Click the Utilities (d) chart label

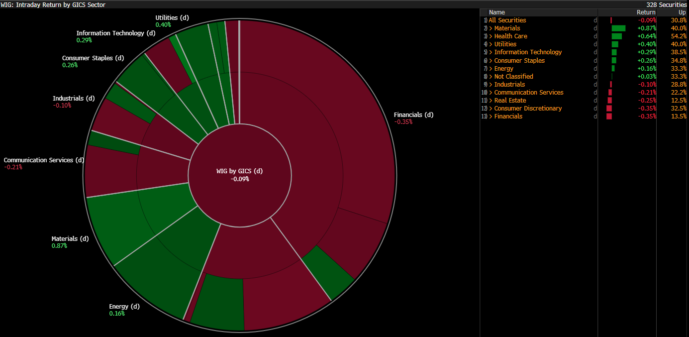tap(172, 18)
